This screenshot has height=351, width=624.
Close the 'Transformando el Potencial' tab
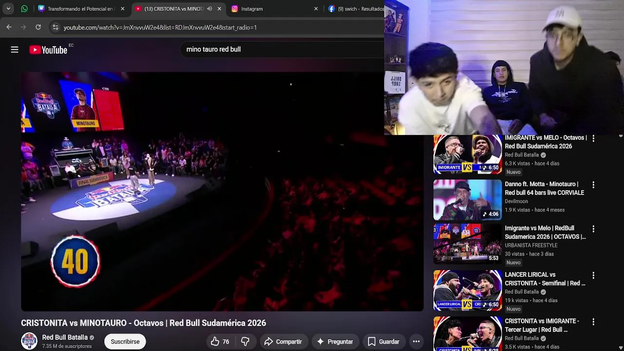point(123,9)
